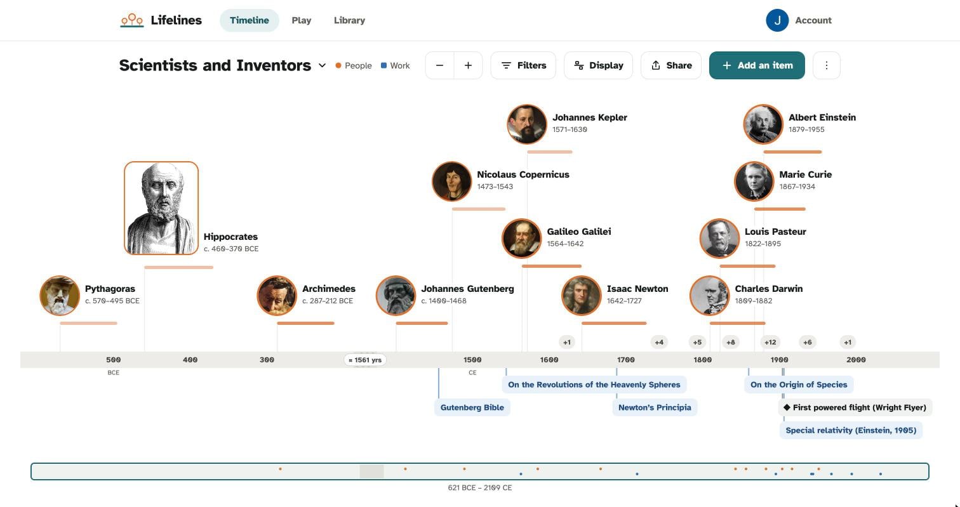
Task: Expand the +5 hidden items cluster
Action: pos(697,343)
